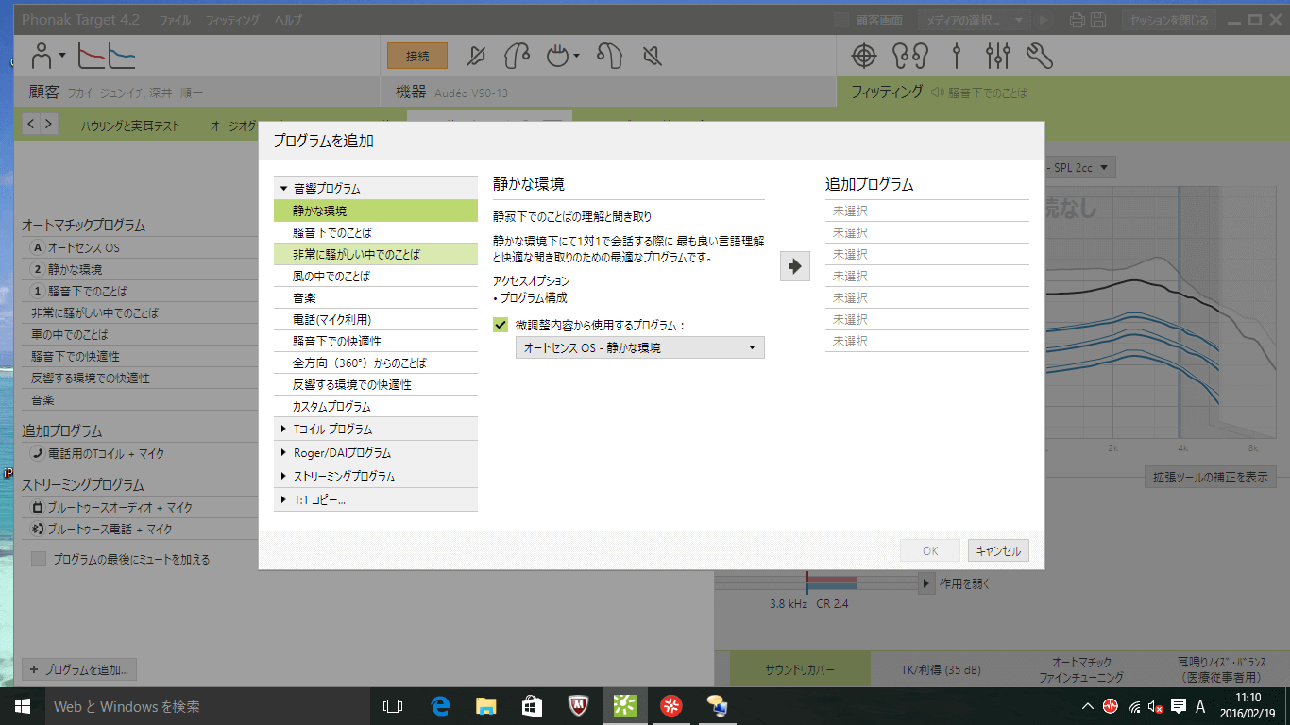1290x725 pixels.
Task: Collapse the 音響プログラム group
Action: coord(376,188)
